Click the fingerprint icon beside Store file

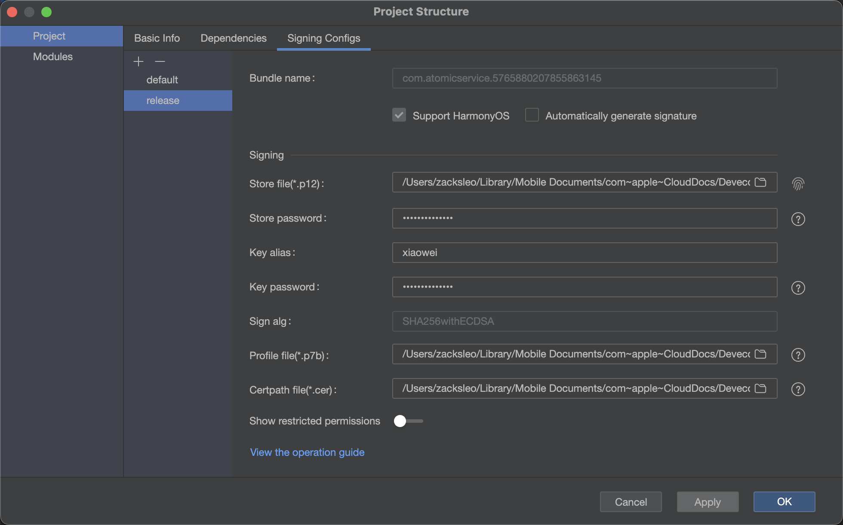coord(798,184)
